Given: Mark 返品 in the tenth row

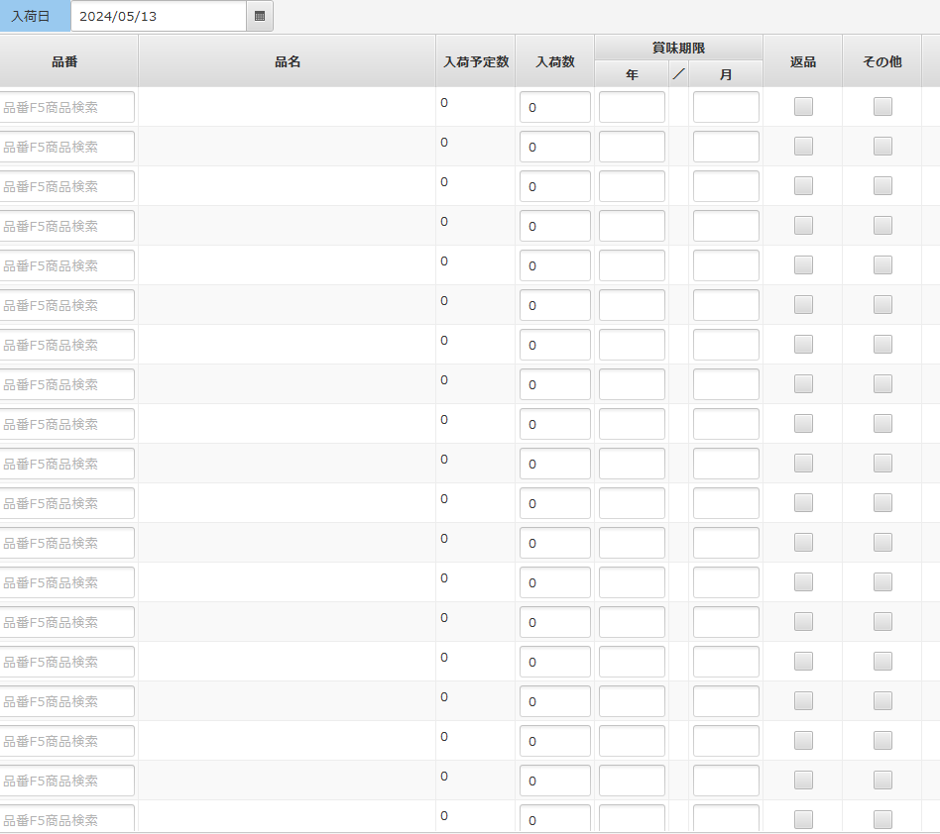Looking at the screenshot, I should (x=803, y=463).
